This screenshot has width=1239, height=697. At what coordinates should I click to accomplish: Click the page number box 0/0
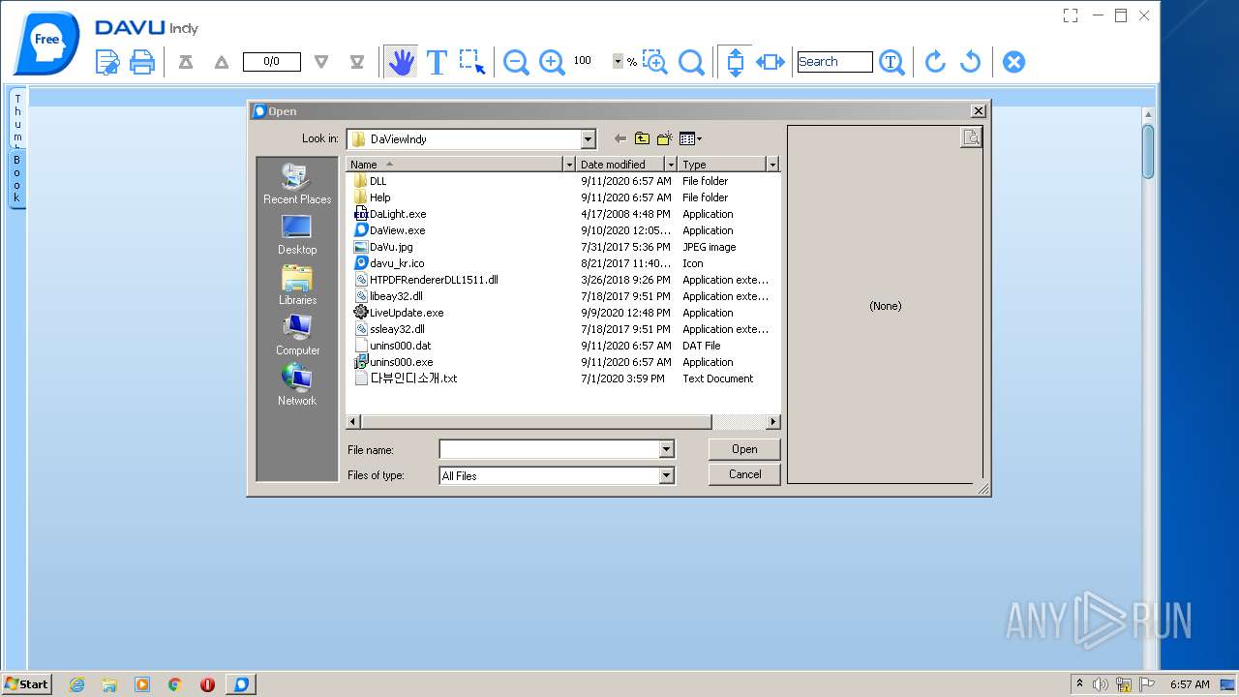pos(271,62)
